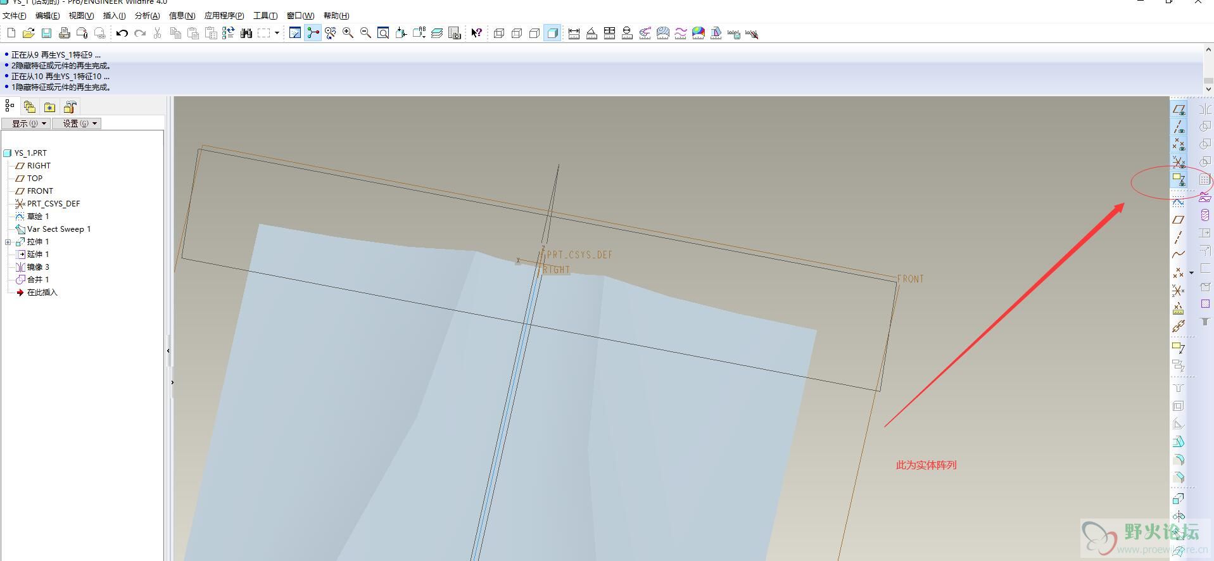Image resolution: width=1214 pixels, height=561 pixels.
Task: Open the 分析(A) menu
Action: click(x=148, y=15)
